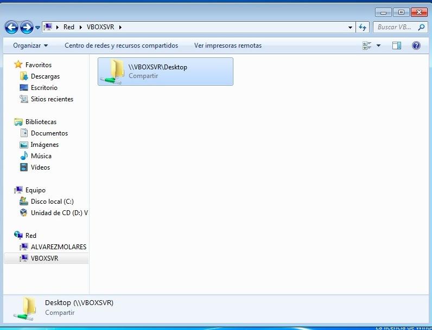The width and height of the screenshot is (432, 330).
Task: Select Descargas in Favoritos
Action: [45, 76]
